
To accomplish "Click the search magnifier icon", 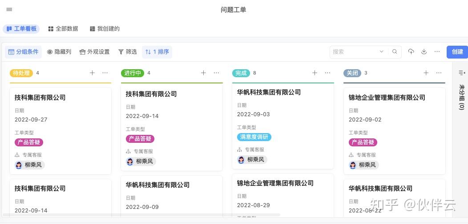I will point(395,52).
